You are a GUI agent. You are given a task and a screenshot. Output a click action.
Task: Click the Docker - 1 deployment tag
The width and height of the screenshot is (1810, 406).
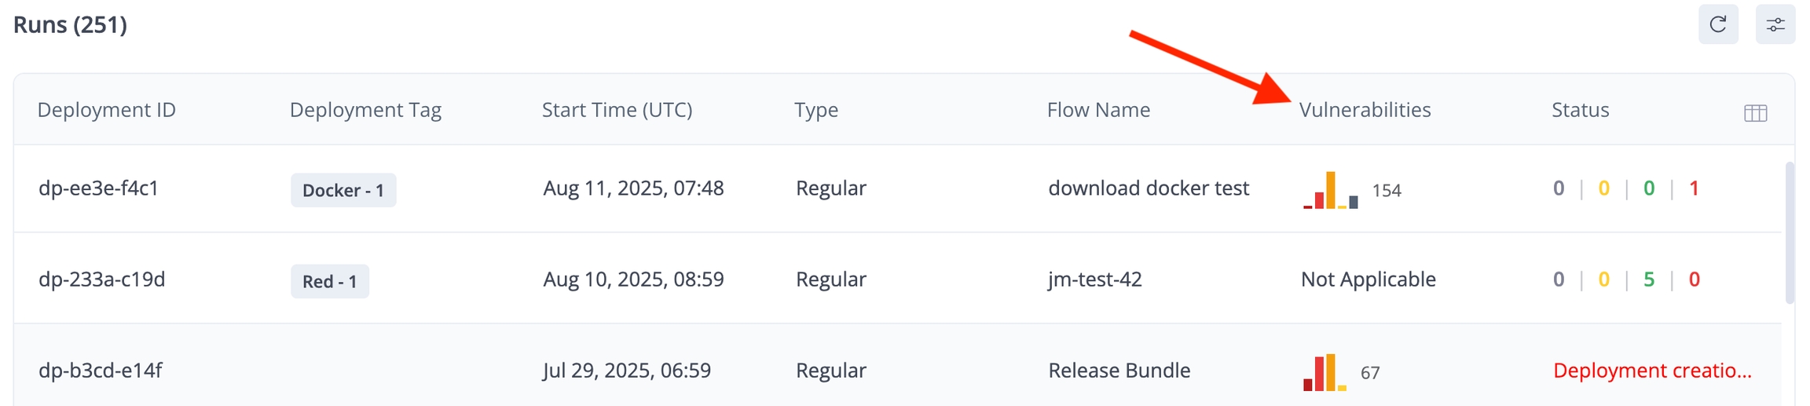tap(343, 191)
